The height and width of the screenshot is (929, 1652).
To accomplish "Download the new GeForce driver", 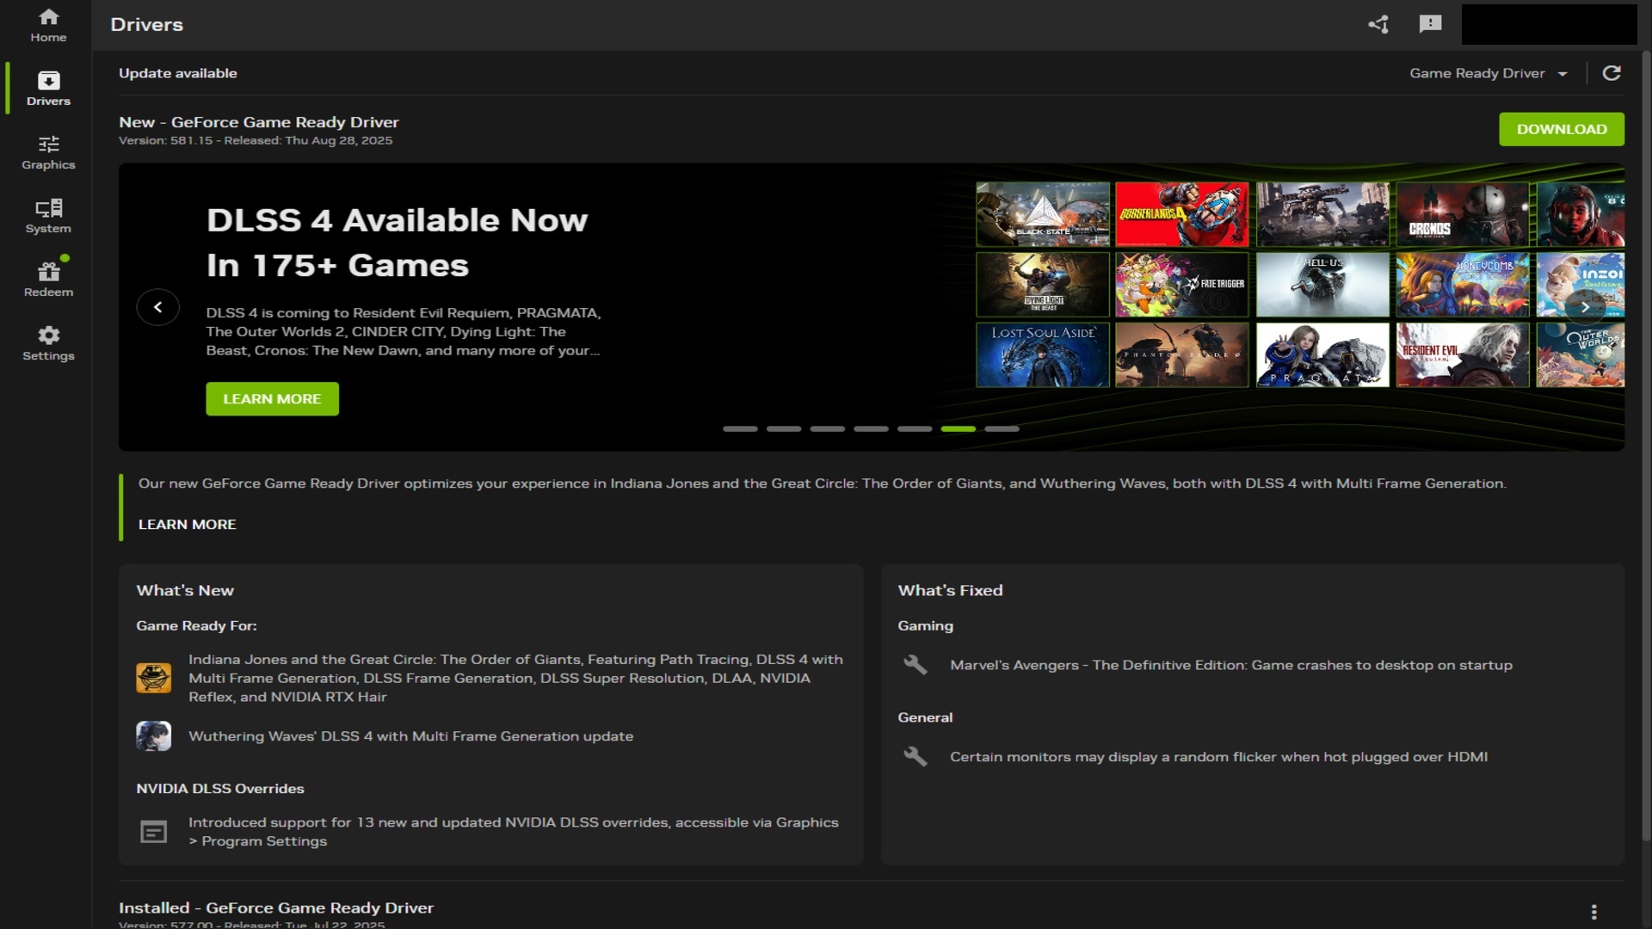I will click(x=1562, y=129).
